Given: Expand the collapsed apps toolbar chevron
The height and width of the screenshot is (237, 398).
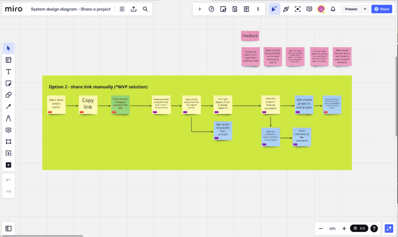Looking at the screenshot, I should [200, 9].
